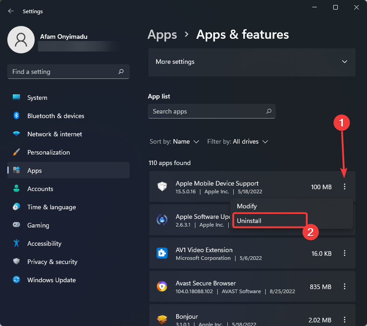This screenshot has width=367, height=326.
Task: Click the Apple Mobile Device Support app icon
Action: point(162,186)
